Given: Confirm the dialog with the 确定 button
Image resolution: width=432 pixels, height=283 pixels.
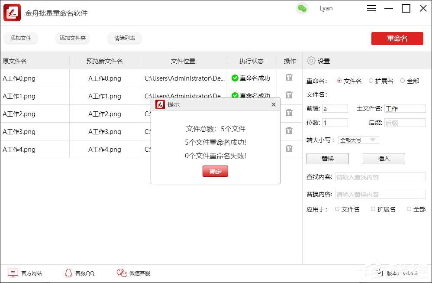Looking at the screenshot, I should (215, 171).
